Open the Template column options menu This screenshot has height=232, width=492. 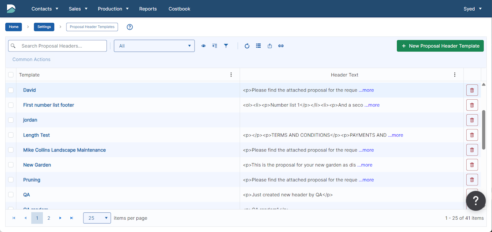[x=231, y=75]
